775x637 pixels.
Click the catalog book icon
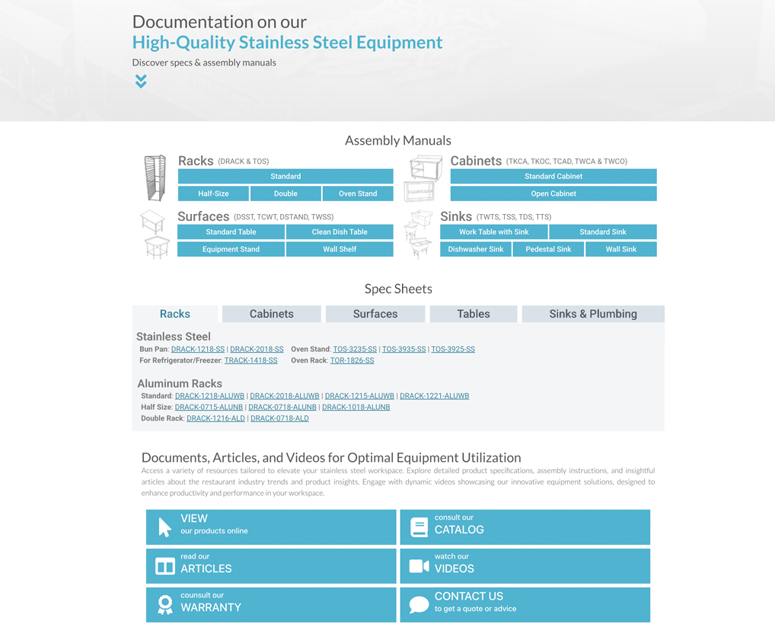[x=419, y=527]
